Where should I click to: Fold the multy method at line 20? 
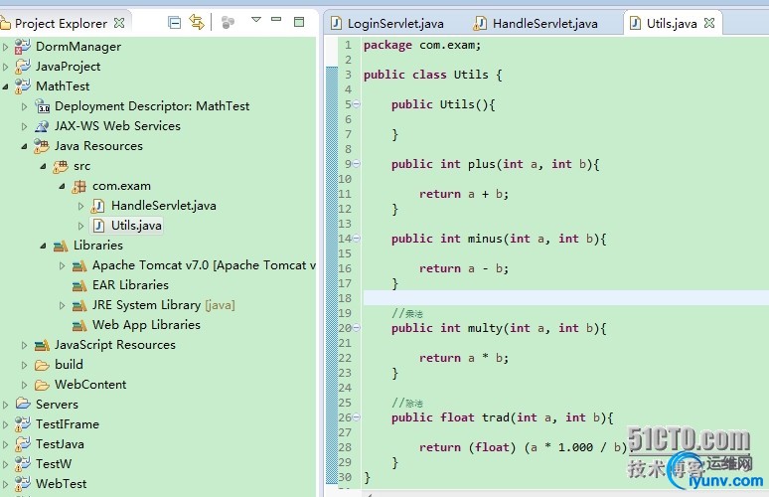tap(357, 328)
